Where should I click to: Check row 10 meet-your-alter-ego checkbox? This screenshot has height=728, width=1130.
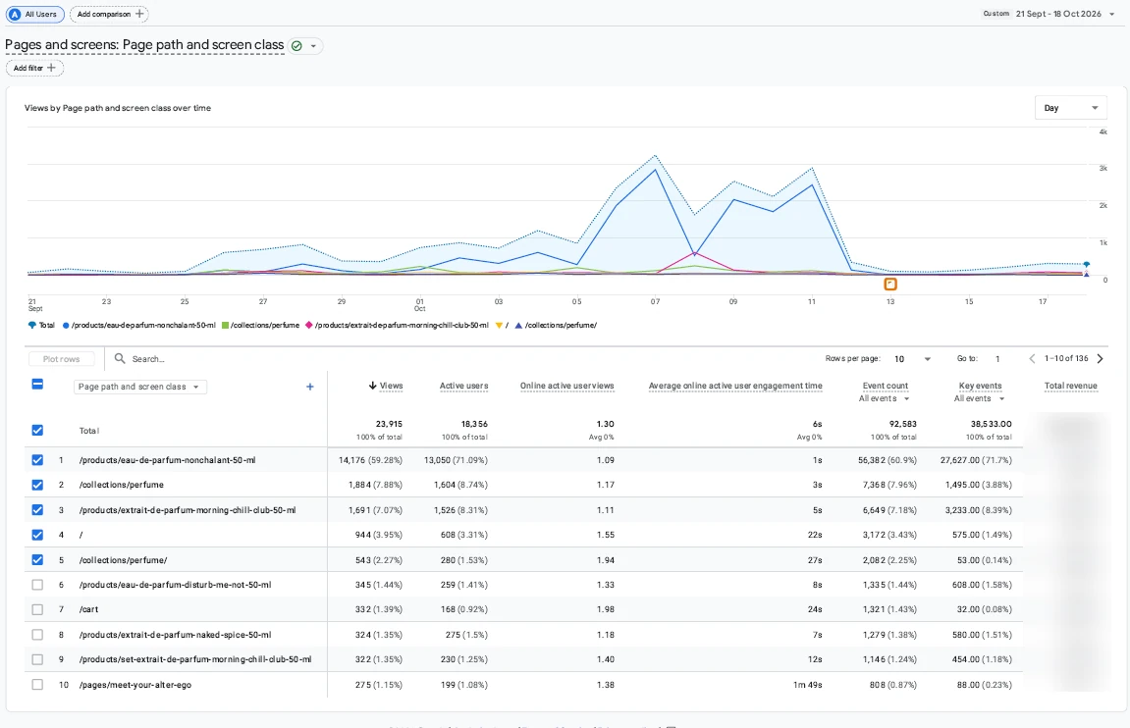coord(37,685)
